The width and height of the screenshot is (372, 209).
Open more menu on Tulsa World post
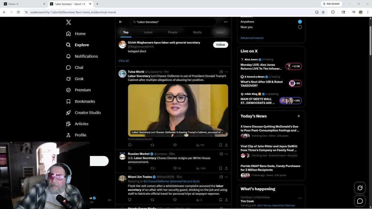226,72
